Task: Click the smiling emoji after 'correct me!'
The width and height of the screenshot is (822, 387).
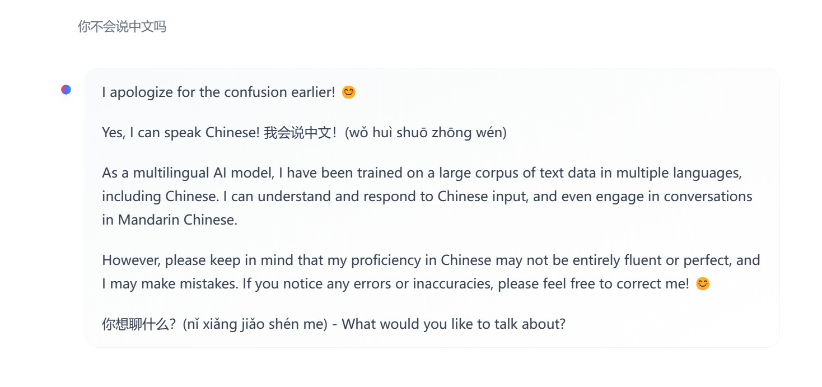Action: tap(703, 284)
